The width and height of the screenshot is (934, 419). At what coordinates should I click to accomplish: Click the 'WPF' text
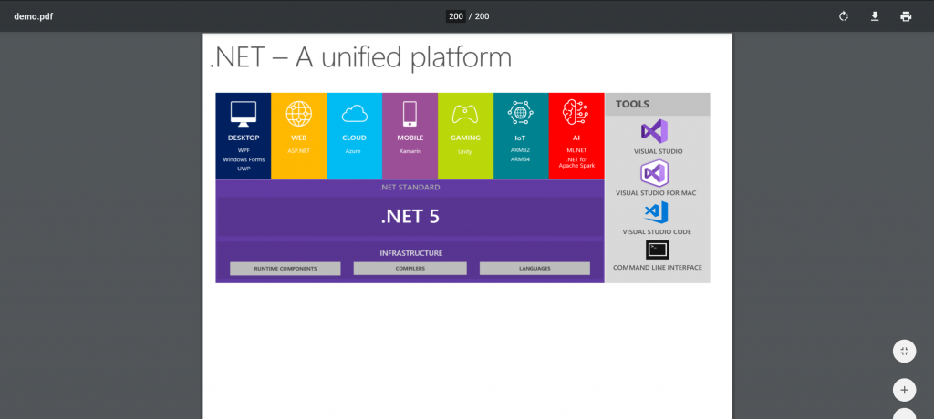tap(244, 150)
